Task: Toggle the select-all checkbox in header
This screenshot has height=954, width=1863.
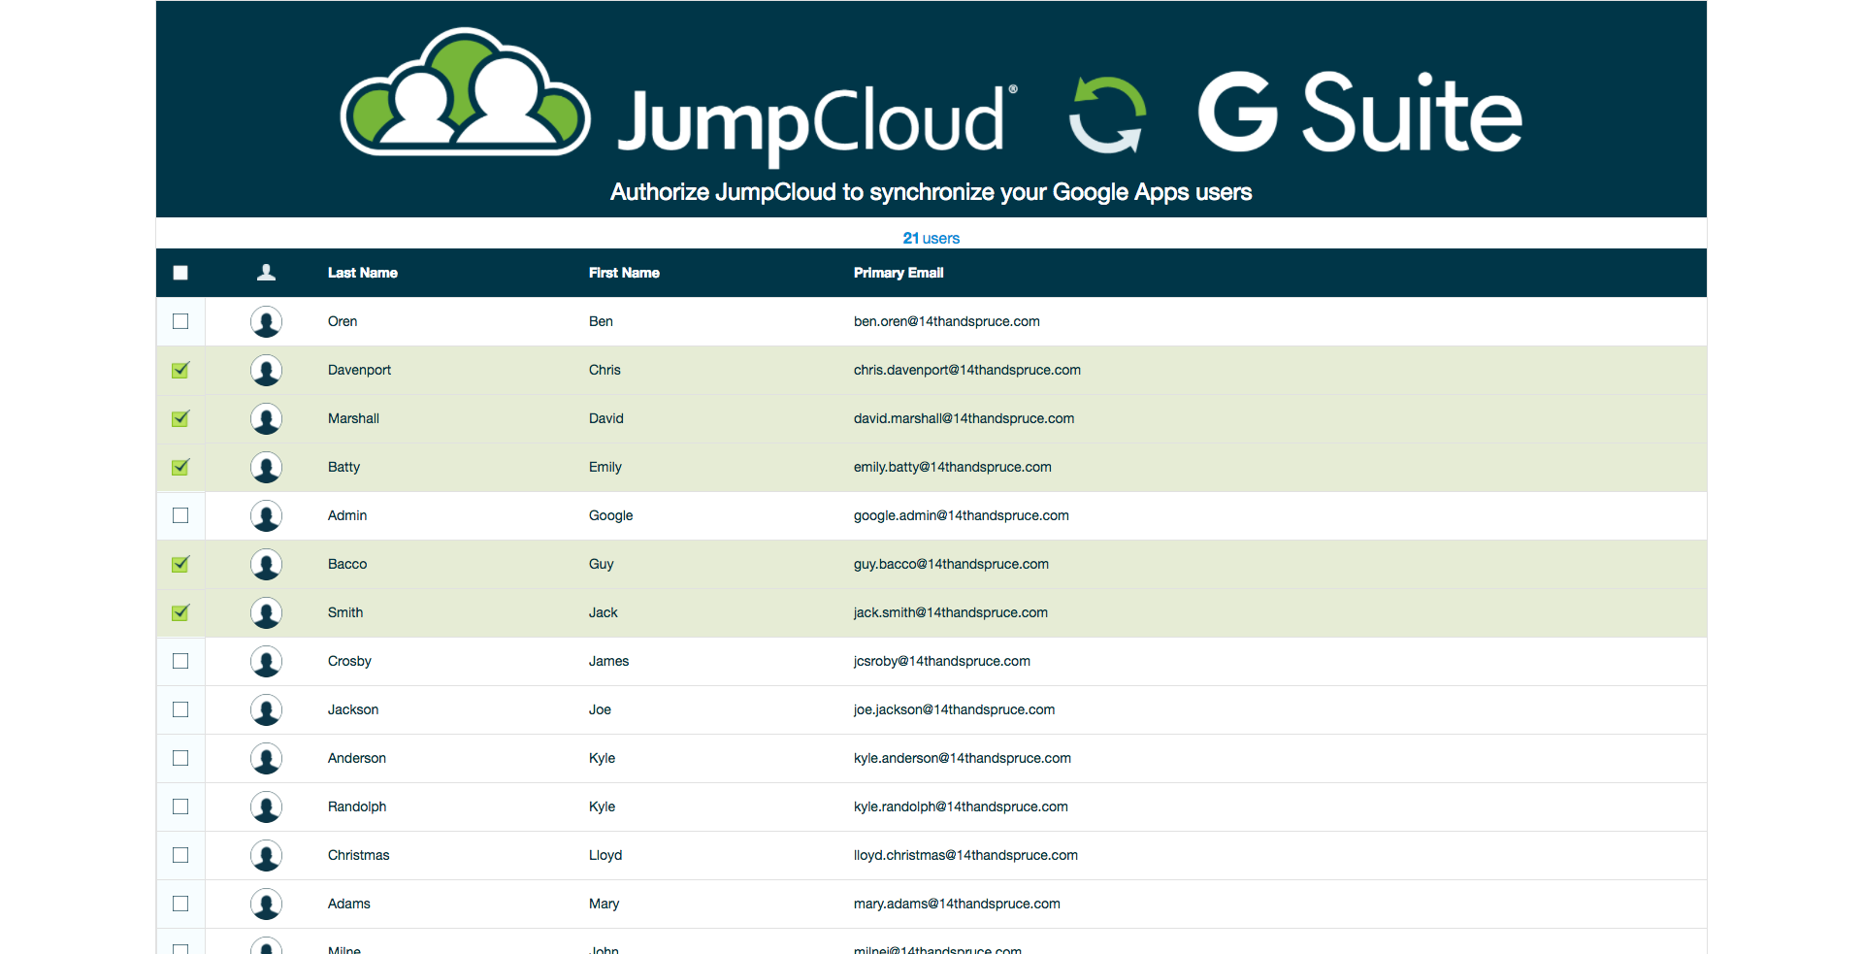Action: click(x=180, y=273)
